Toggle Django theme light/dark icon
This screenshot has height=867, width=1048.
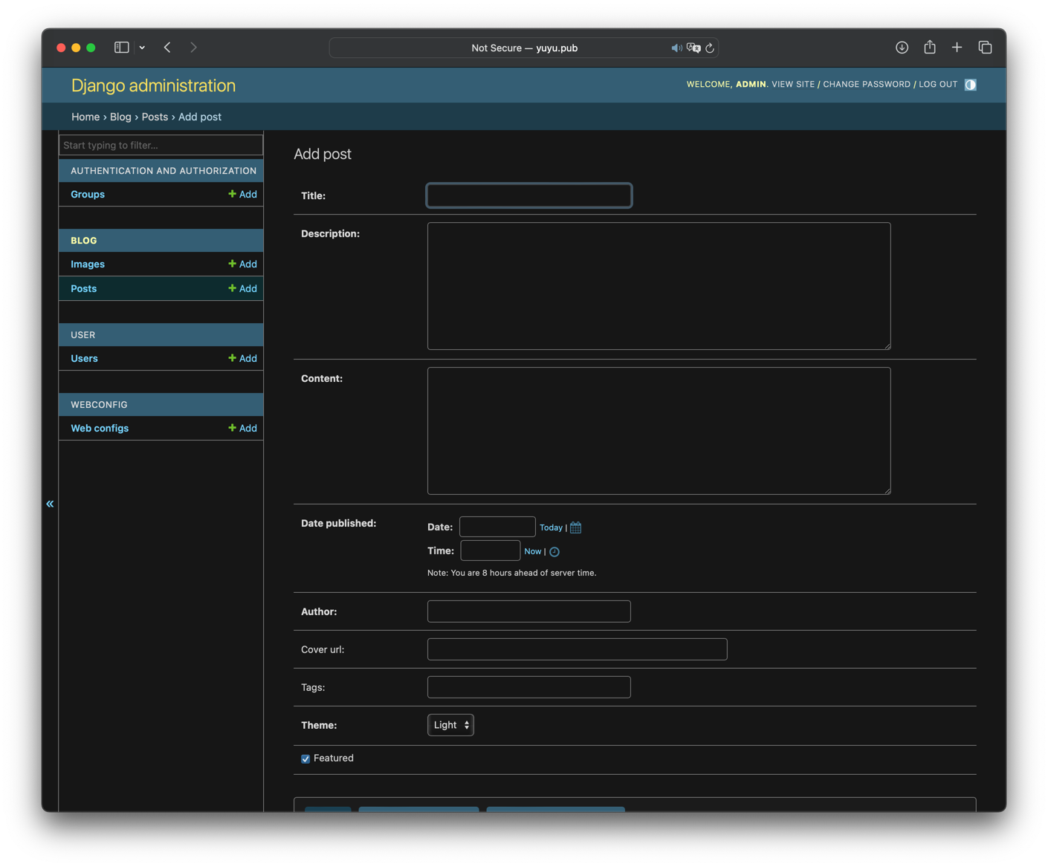[x=970, y=85]
